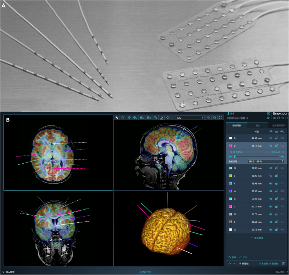Click the trash icon to delete path
The height and width of the screenshot is (275, 289).
[x=283, y=263]
